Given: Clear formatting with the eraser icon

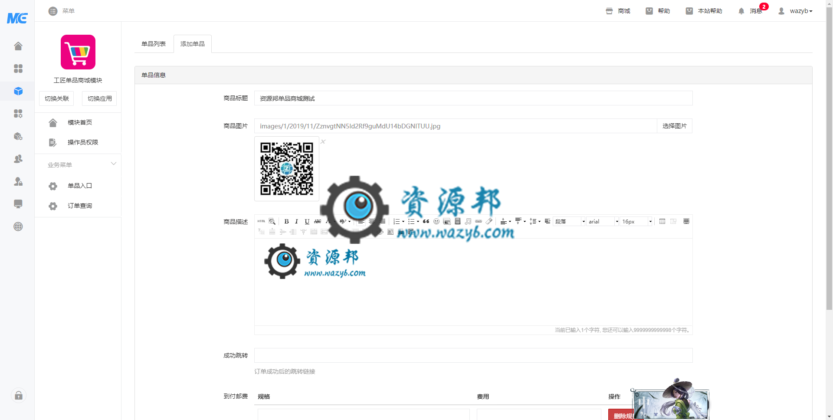Looking at the screenshot, I should pos(489,221).
